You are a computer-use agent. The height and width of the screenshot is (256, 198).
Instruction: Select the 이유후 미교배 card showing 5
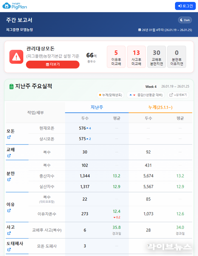[x=116, y=57]
